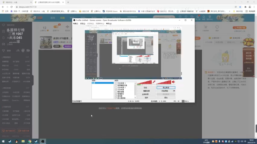
Task: Open the Chrome extensions puzzle icon
Action: 245,7
